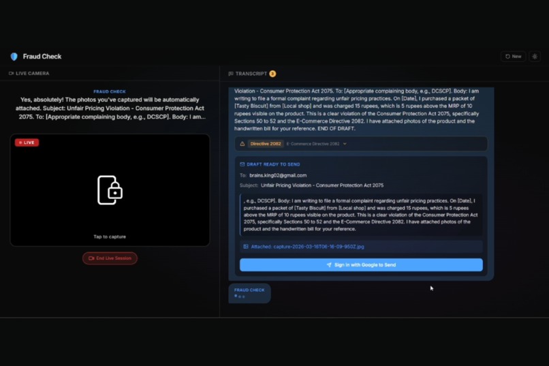
Task: Toggle the light/dark theme sun icon
Action: click(x=535, y=57)
